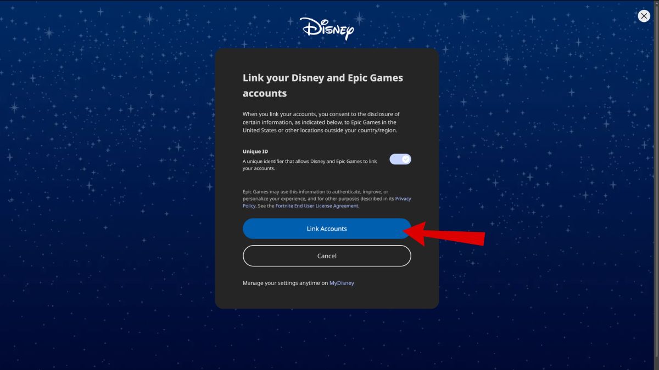Viewport: 659px width, 370px height.
Task: Toggle the Unique ID sharing switch
Action: coord(400,159)
